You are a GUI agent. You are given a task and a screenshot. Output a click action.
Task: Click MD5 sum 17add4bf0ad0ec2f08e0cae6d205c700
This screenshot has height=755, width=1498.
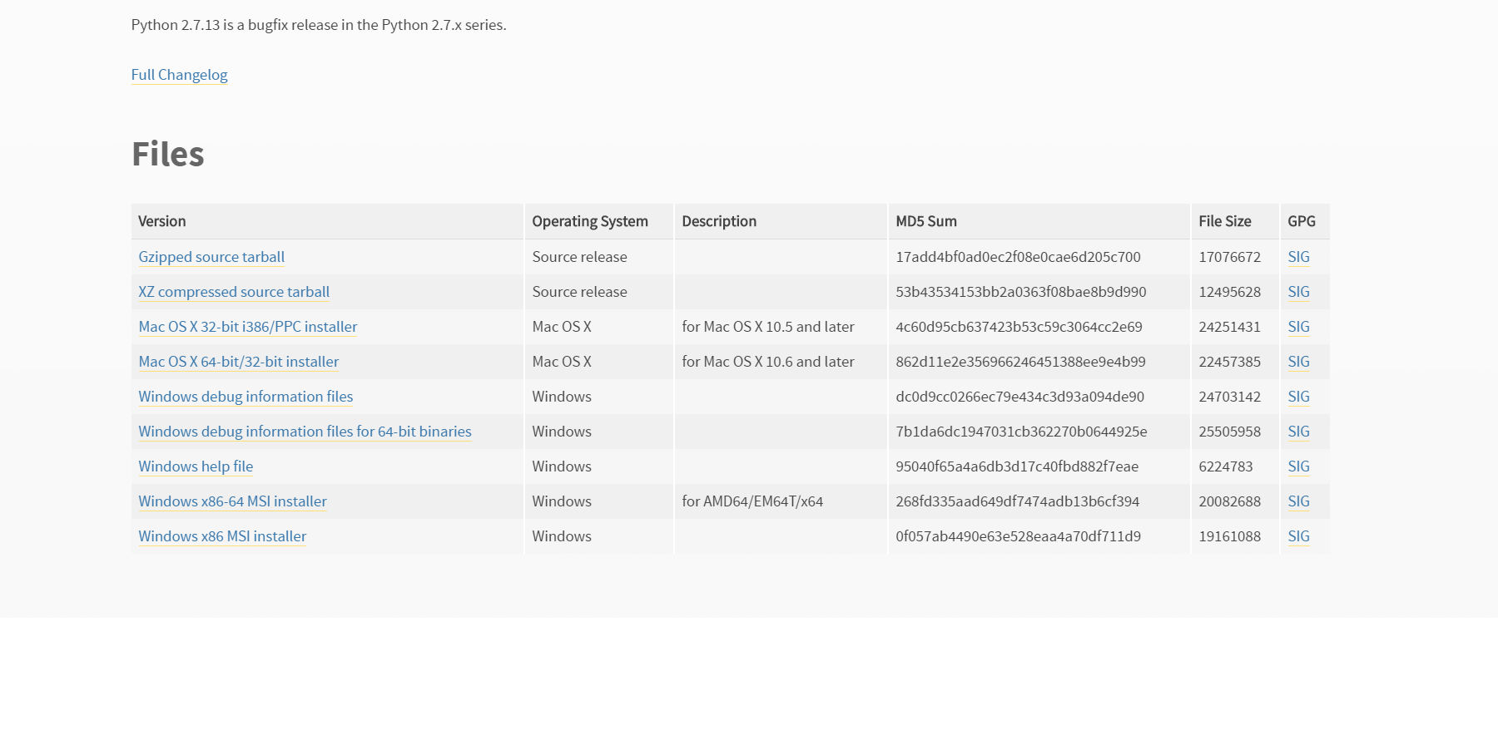(x=1018, y=257)
